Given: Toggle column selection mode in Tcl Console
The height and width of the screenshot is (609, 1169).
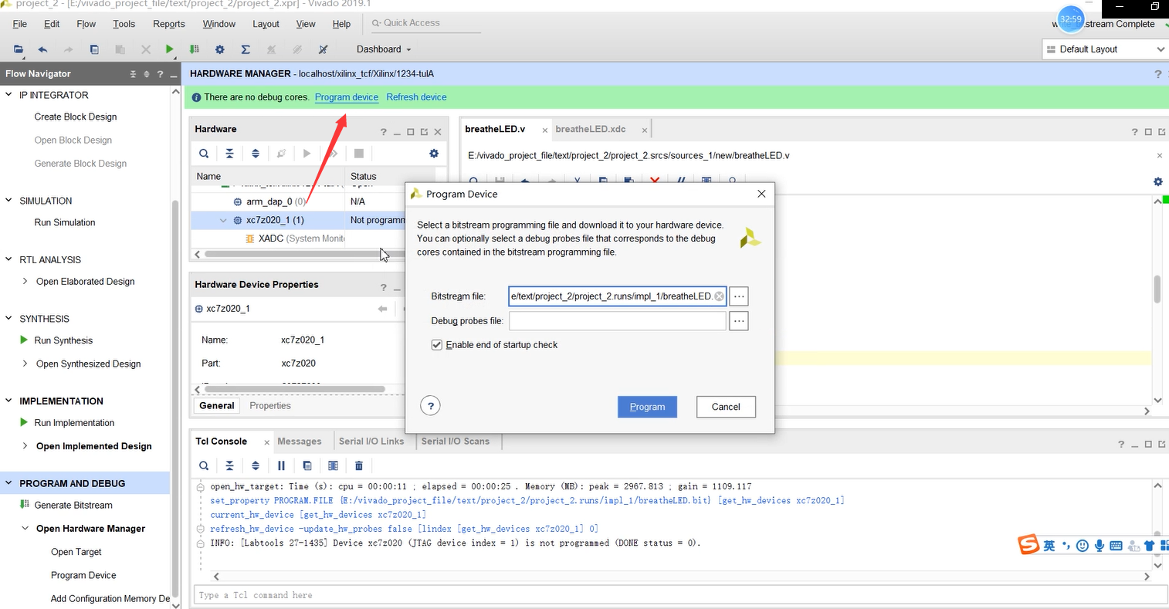Looking at the screenshot, I should pyautogui.click(x=333, y=465).
